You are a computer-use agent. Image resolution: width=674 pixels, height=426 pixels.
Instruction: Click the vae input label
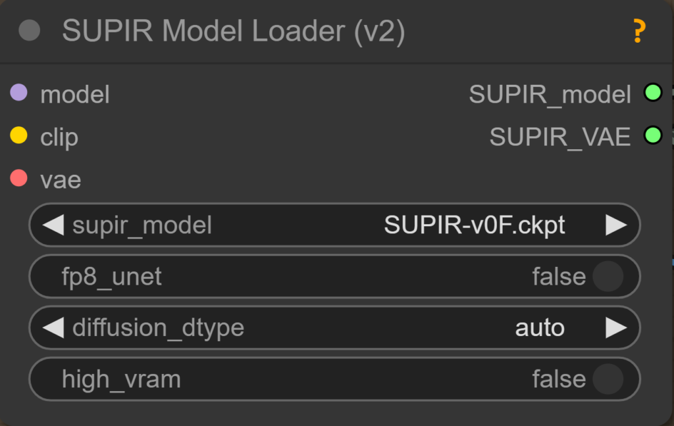pos(61,179)
